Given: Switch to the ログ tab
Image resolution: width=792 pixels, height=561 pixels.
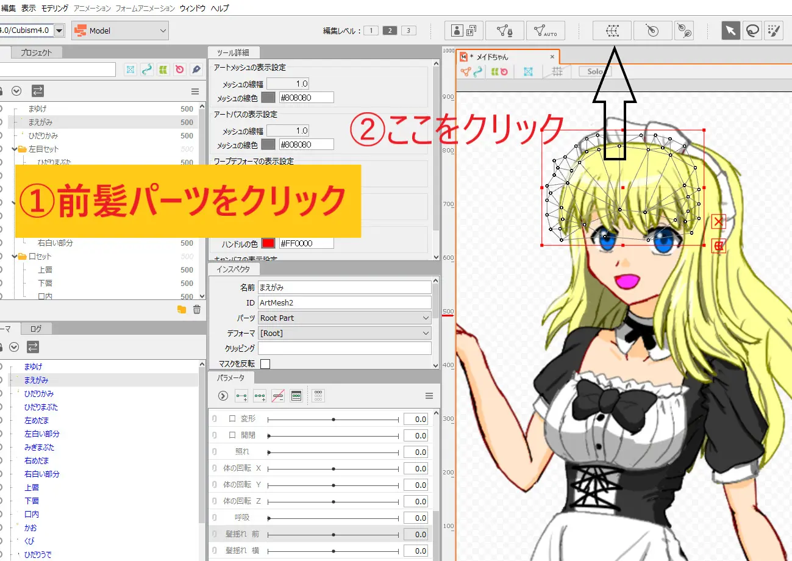Looking at the screenshot, I should pos(35,328).
